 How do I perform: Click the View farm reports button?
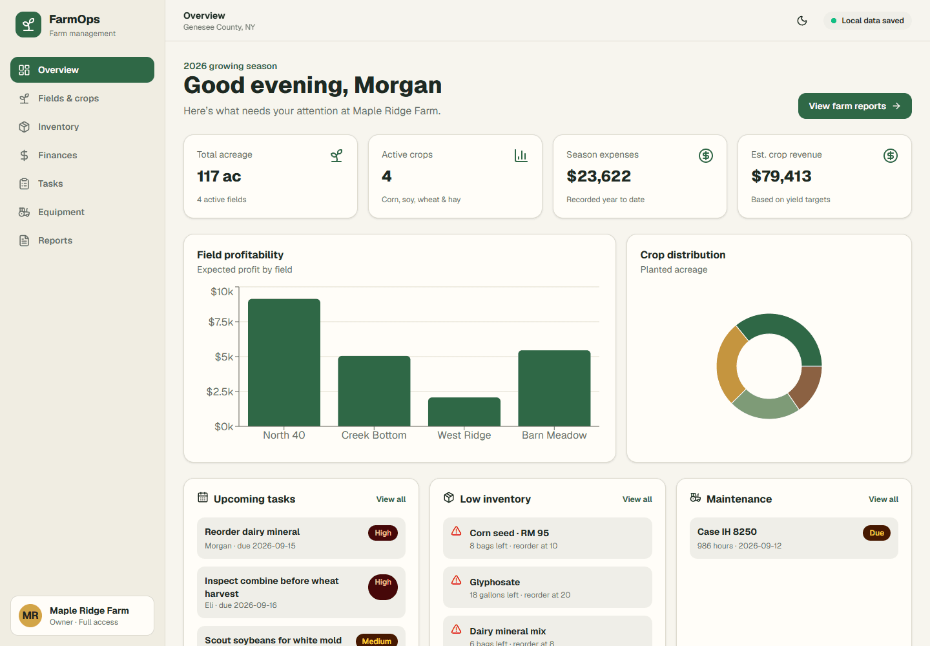[854, 106]
